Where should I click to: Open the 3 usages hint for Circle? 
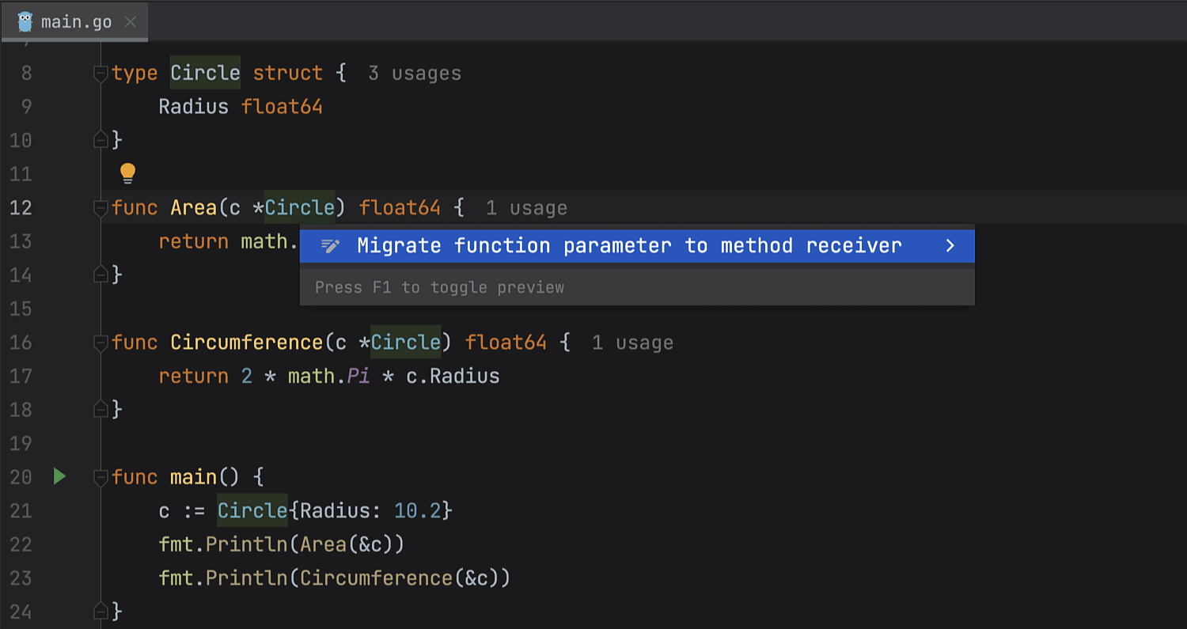415,74
